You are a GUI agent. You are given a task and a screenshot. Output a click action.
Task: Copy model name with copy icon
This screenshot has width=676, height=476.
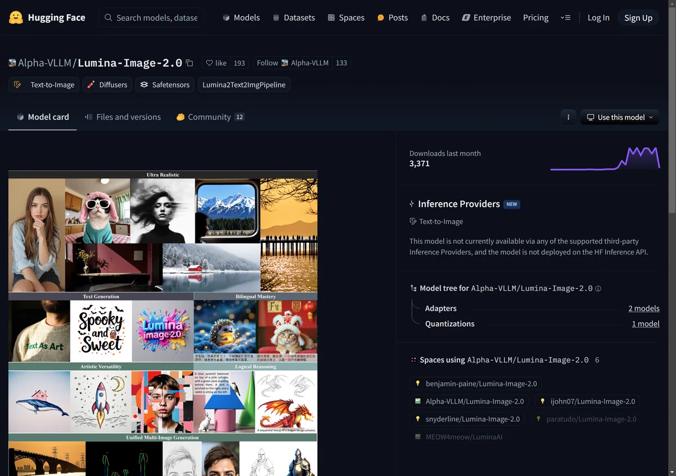[189, 63]
